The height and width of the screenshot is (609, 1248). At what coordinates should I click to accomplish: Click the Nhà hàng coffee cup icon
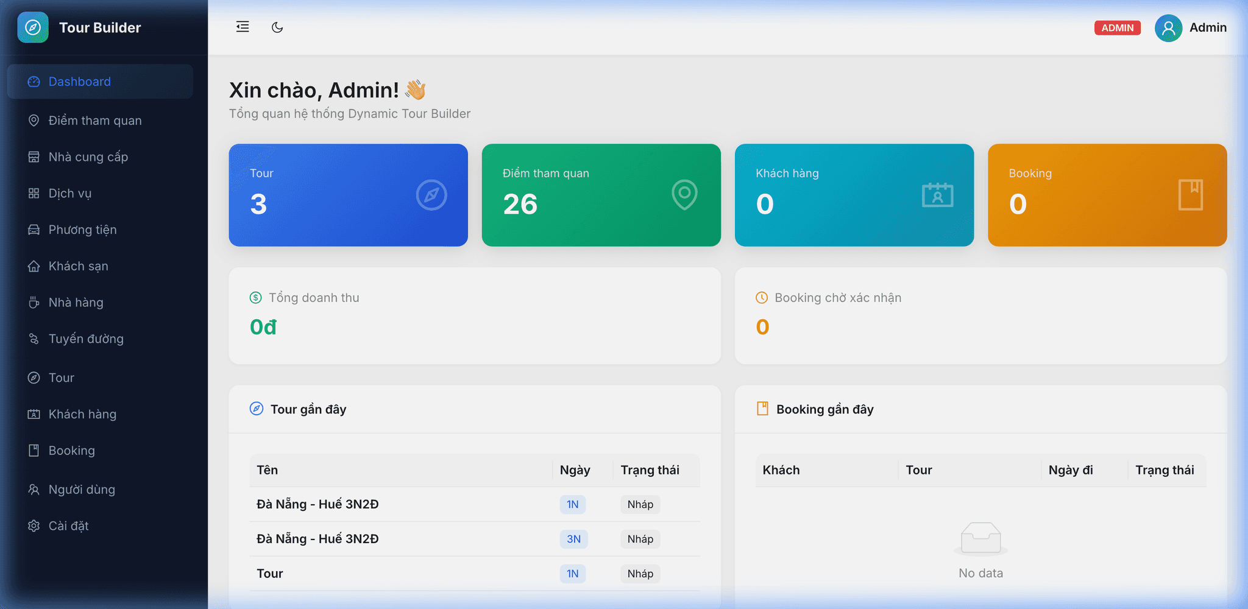[34, 302]
